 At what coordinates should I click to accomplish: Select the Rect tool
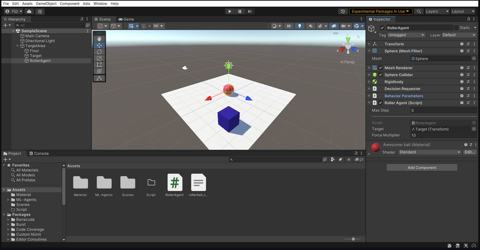[x=99, y=65]
